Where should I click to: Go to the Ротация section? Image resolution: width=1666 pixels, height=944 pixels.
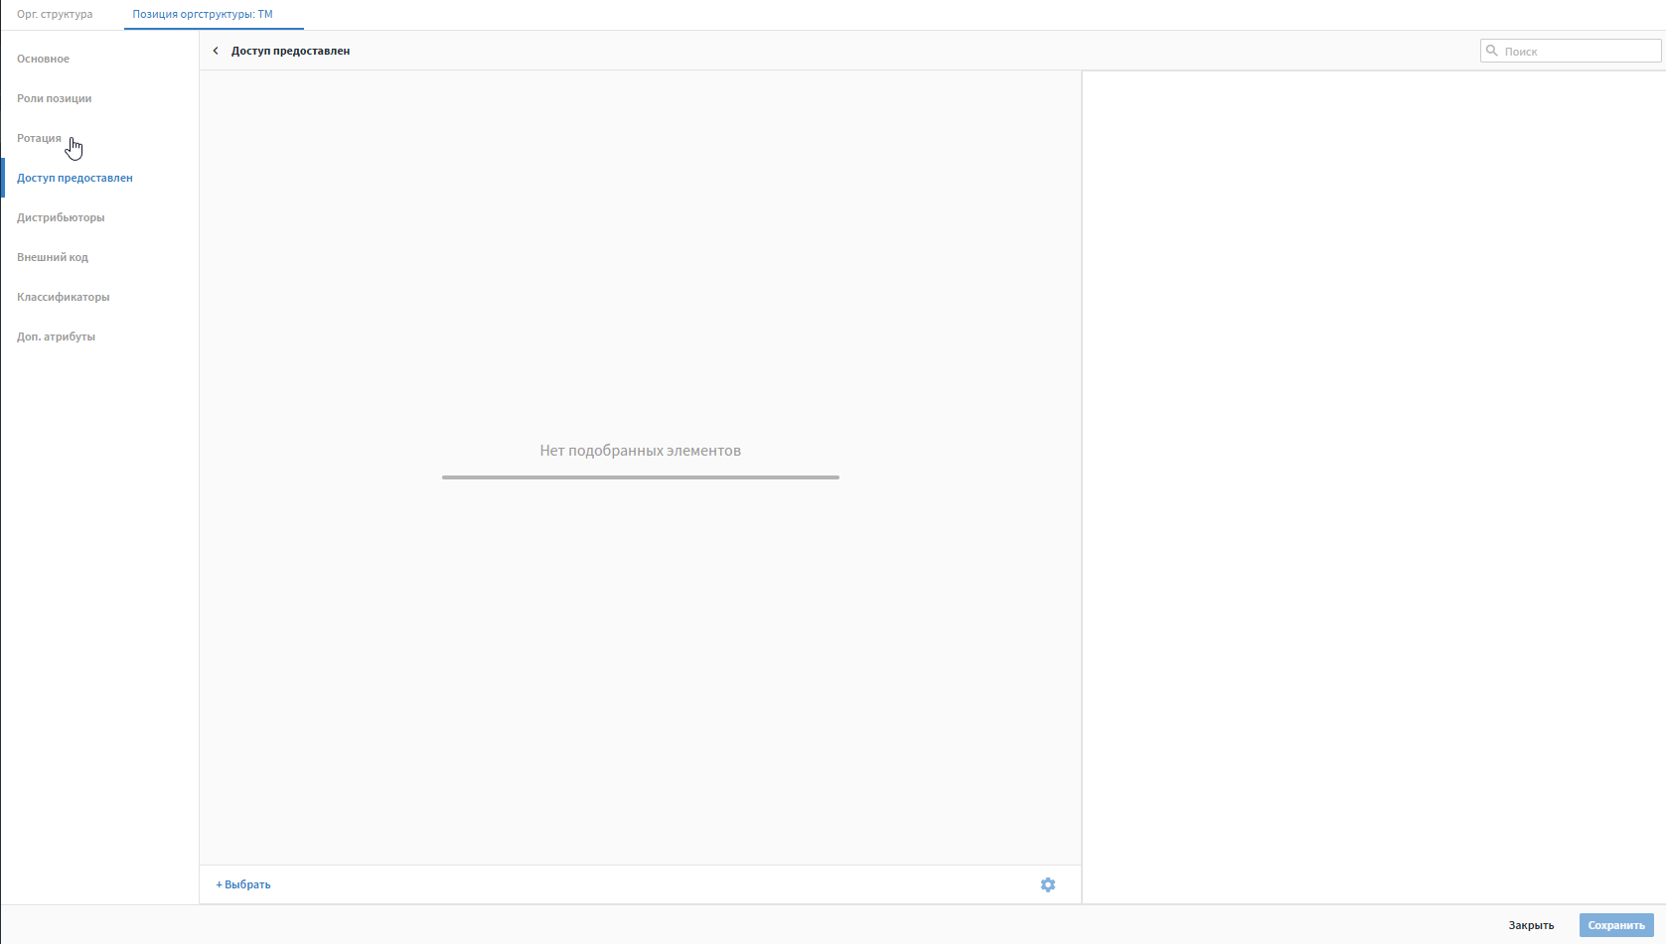pos(39,138)
